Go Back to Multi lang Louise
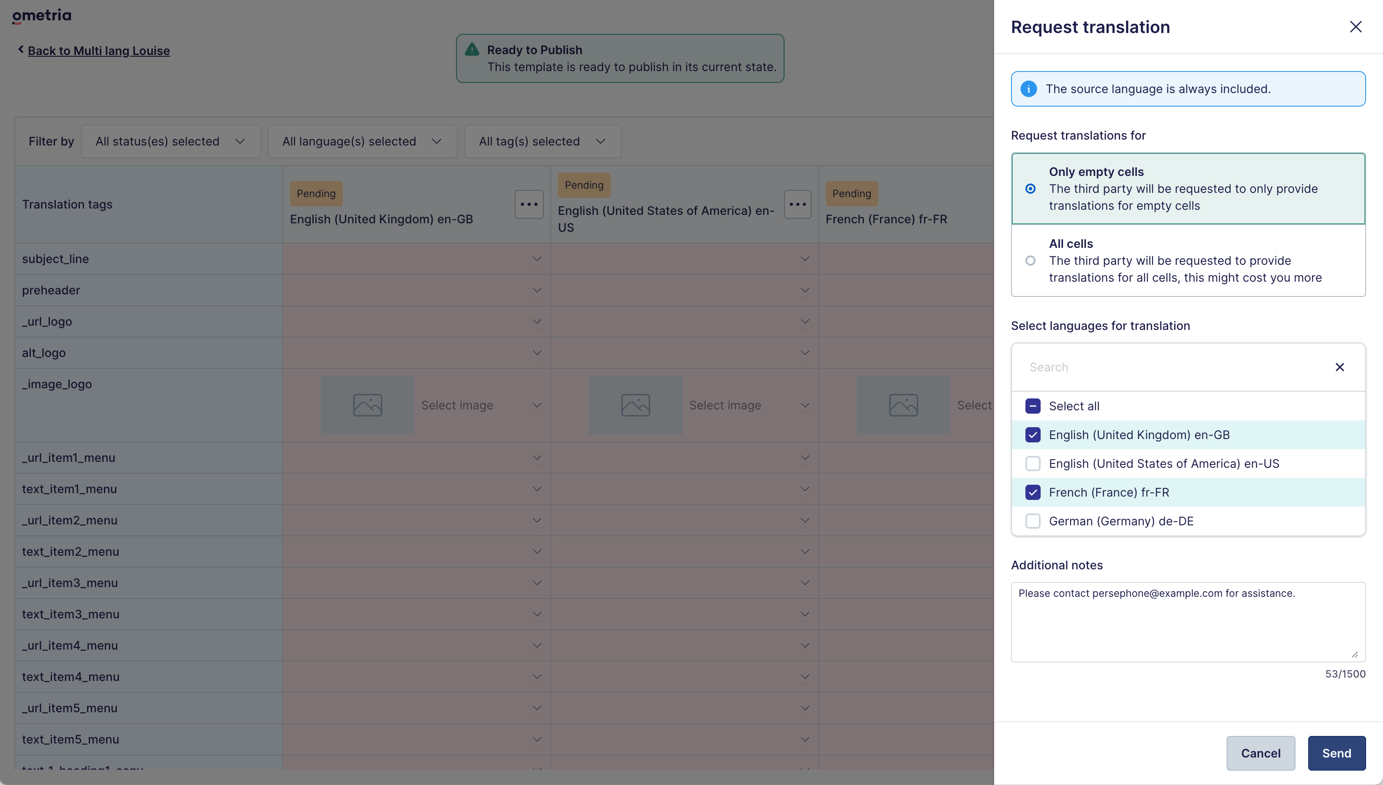The height and width of the screenshot is (785, 1383). [98, 51]
